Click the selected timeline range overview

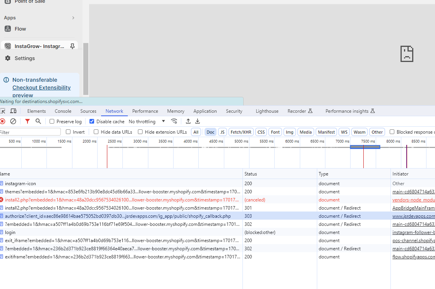365,147
